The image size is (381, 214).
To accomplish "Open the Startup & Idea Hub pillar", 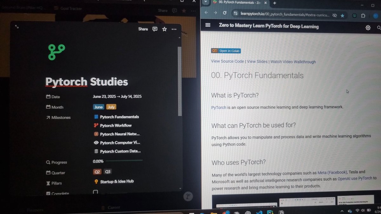I will (114, 182).
